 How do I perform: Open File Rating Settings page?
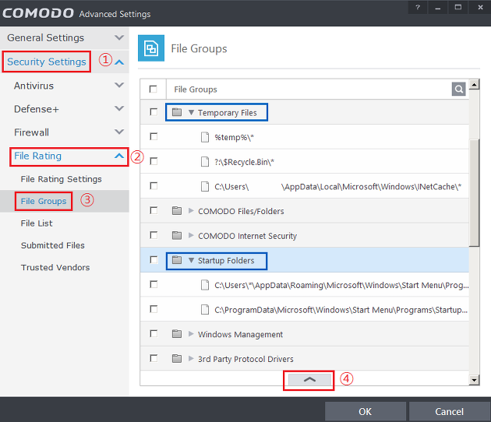[61, 179]
